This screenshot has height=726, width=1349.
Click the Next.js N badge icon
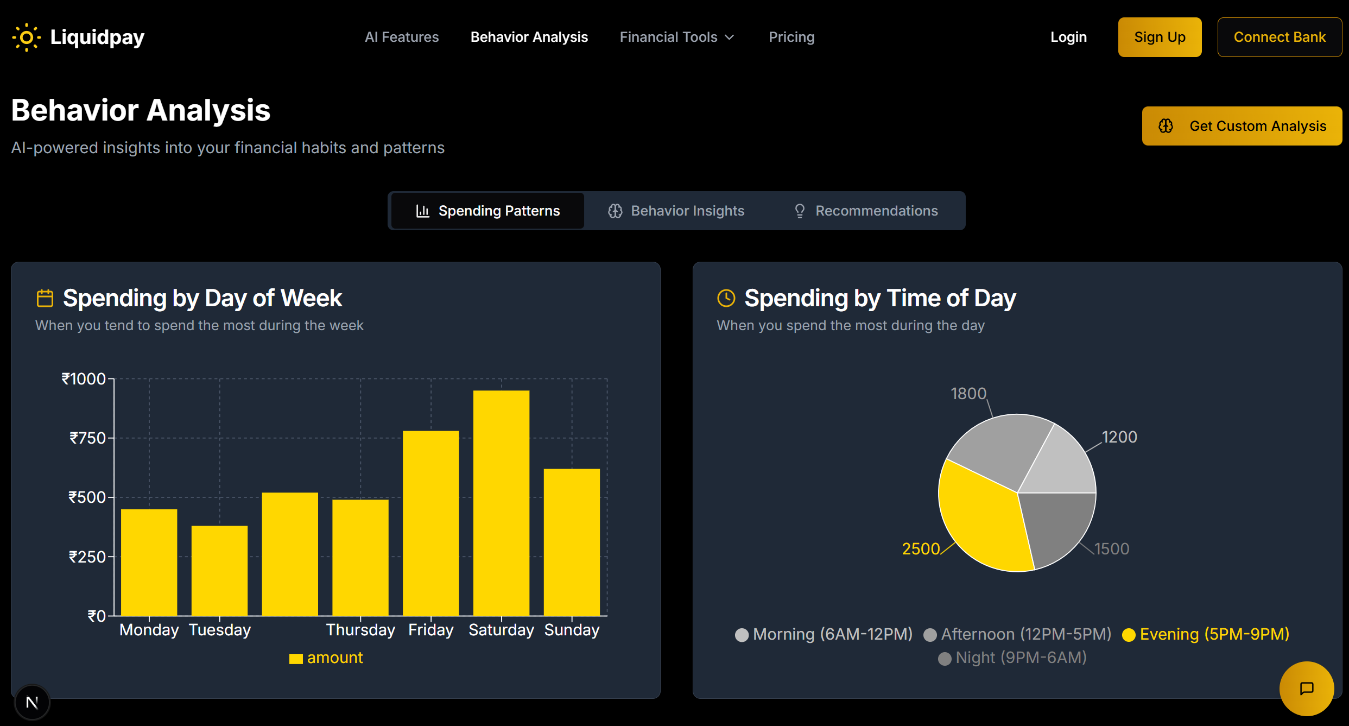32,702
